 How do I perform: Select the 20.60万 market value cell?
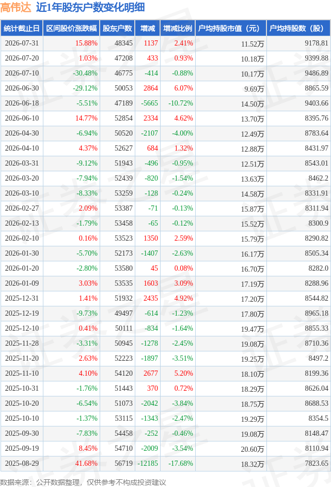pos(253,449)
